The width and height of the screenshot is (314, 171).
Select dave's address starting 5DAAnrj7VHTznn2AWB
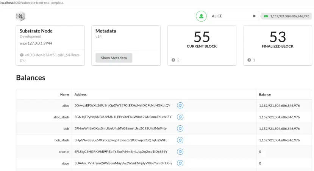tap(123, 163)
